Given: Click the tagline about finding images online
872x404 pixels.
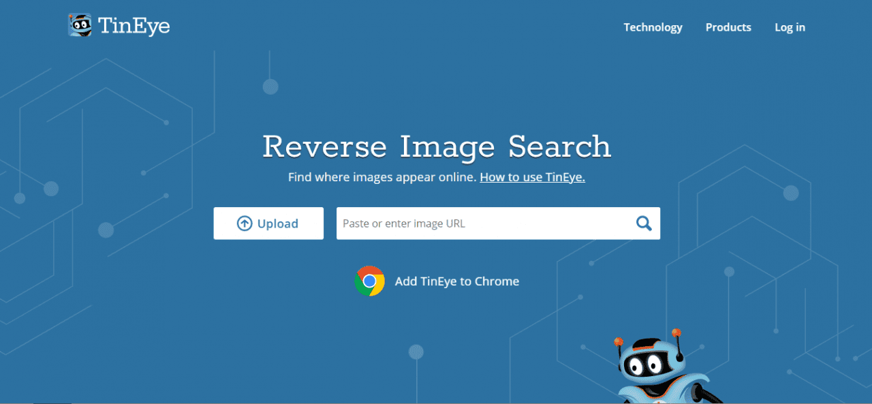Looking at the screenshot, I should [x=381, y=176].
